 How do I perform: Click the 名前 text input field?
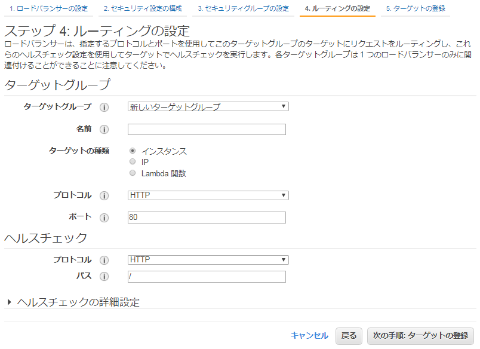point(207,130)
